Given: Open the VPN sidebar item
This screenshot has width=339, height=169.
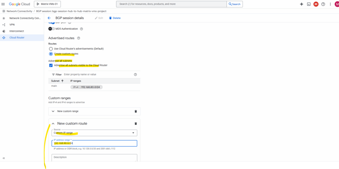Looking at the screenshot, I should [x=12, y=24].
